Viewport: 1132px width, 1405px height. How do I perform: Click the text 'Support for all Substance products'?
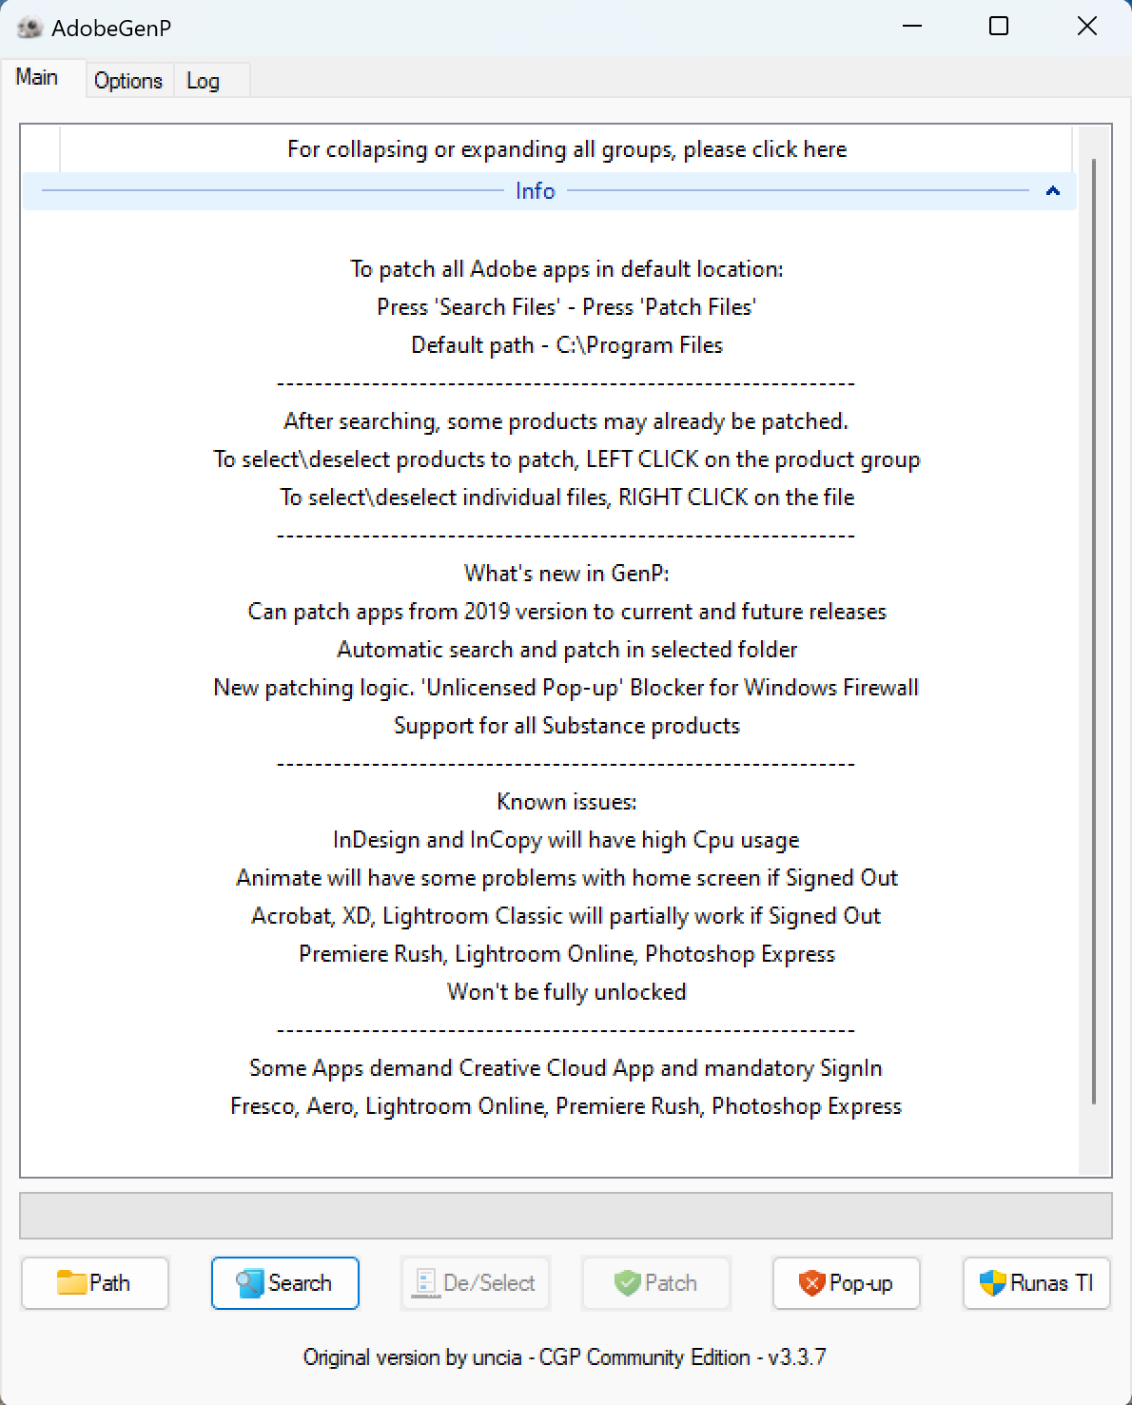(x=567, y=726)
